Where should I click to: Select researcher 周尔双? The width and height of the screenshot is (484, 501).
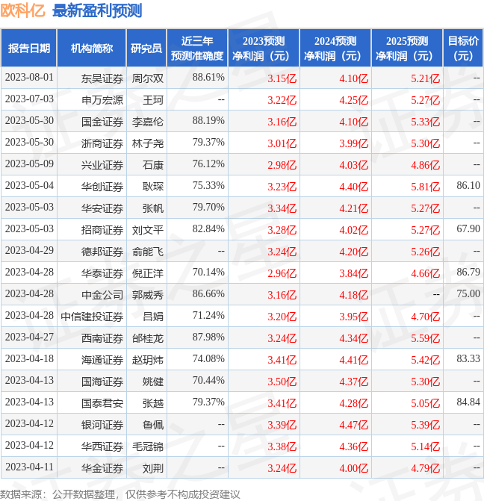(x=148, y=78)
